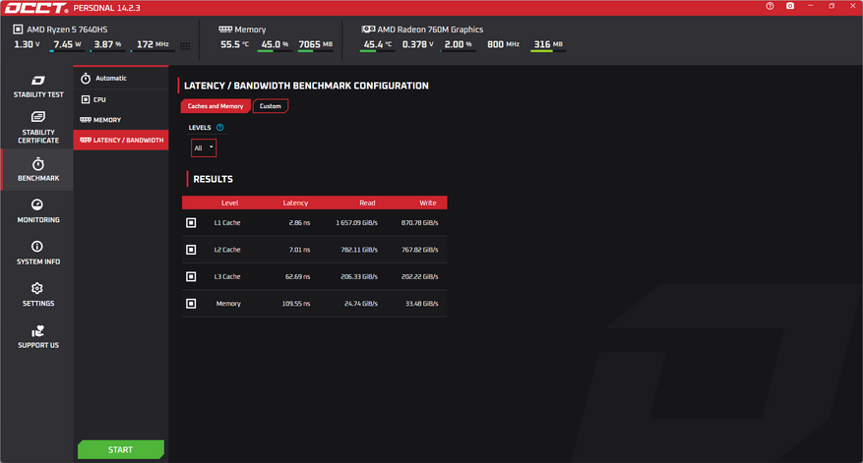Select the Benchmark stopwatch icon
The image size is (863, 463).
coord(38,164)
